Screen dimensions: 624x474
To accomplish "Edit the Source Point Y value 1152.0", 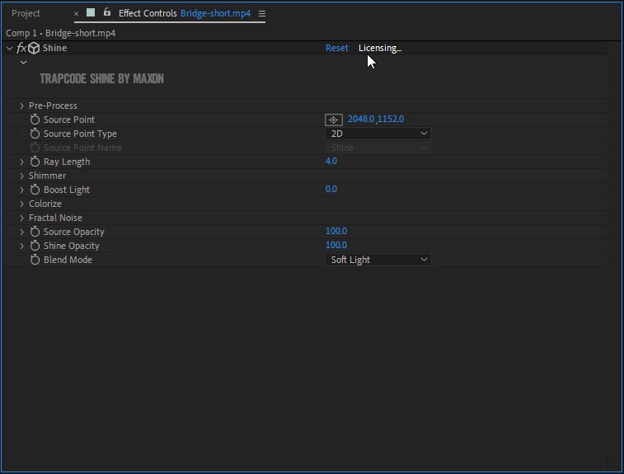I will 391,119.
